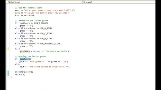This screenshot has width=161, height=90.
Task: Click MIN_D_SCORE constant
Action: pyautogui.click(x=46, y=38)
